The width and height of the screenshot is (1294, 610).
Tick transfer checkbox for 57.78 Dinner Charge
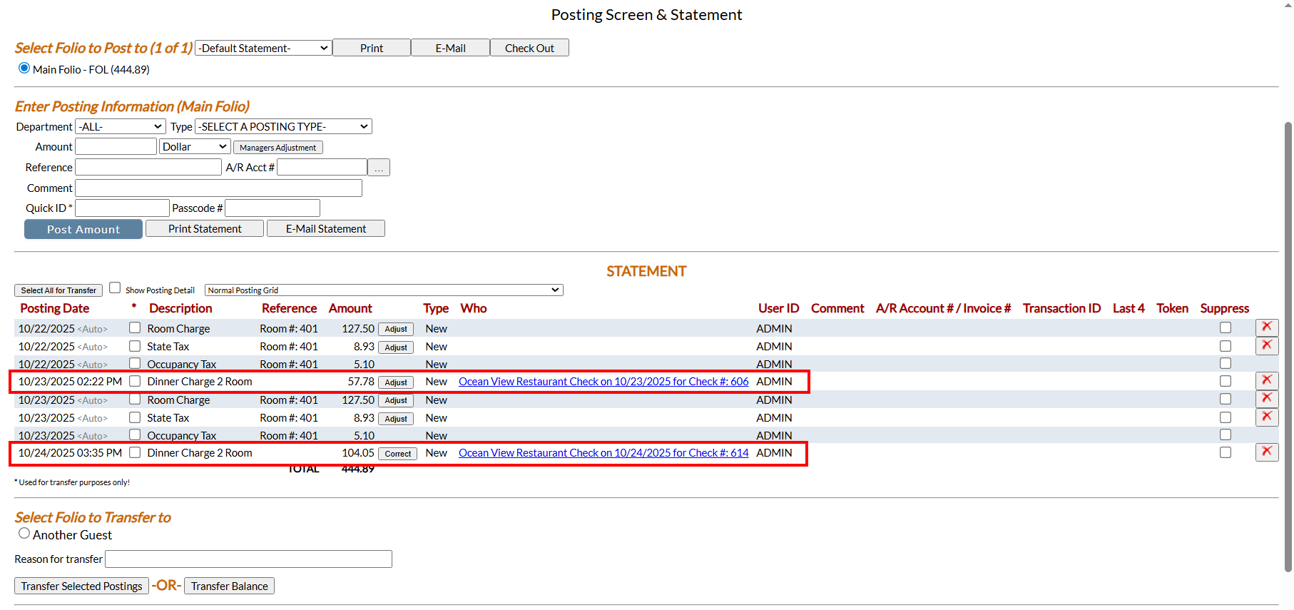pos(135,382)
